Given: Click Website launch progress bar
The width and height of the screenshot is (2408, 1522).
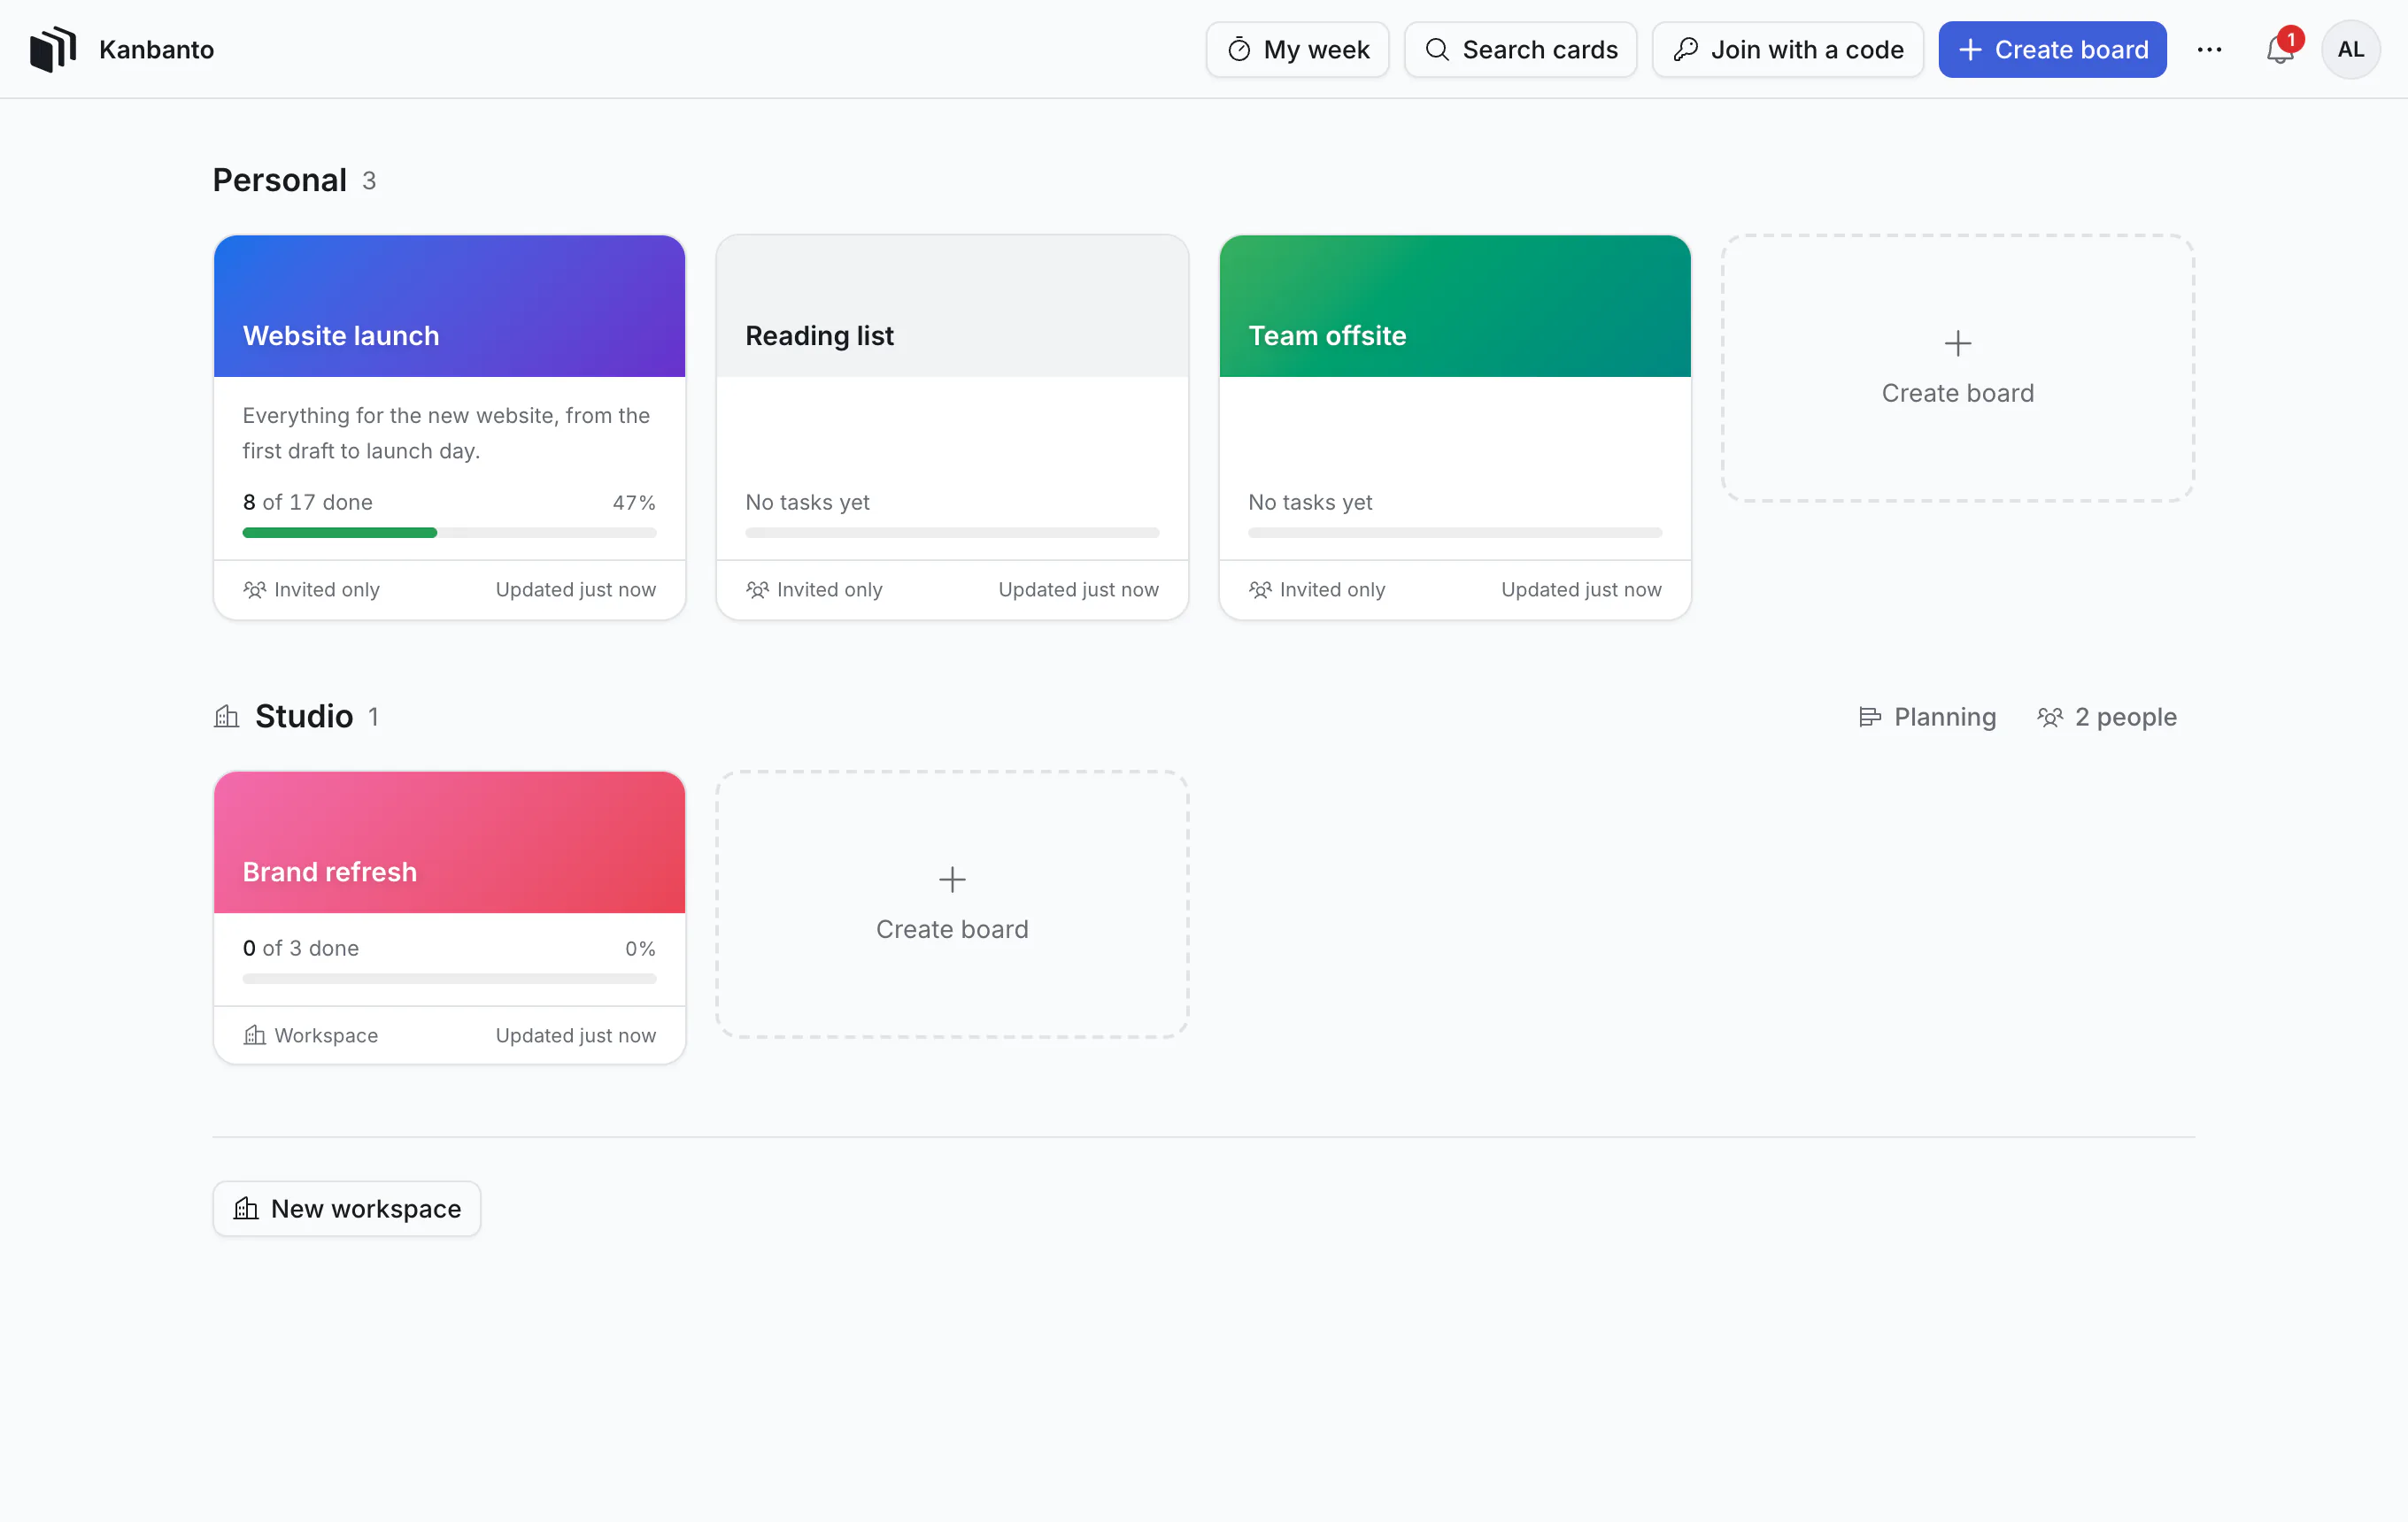Looking at the screenshot, I should click(x=449, y=533).
